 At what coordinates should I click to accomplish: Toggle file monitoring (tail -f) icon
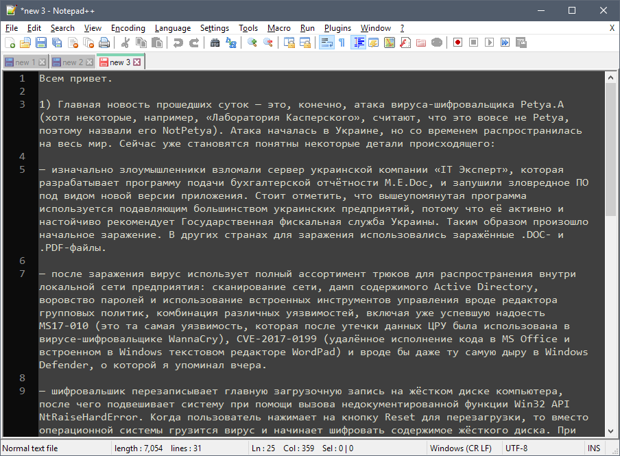[437, 43]
